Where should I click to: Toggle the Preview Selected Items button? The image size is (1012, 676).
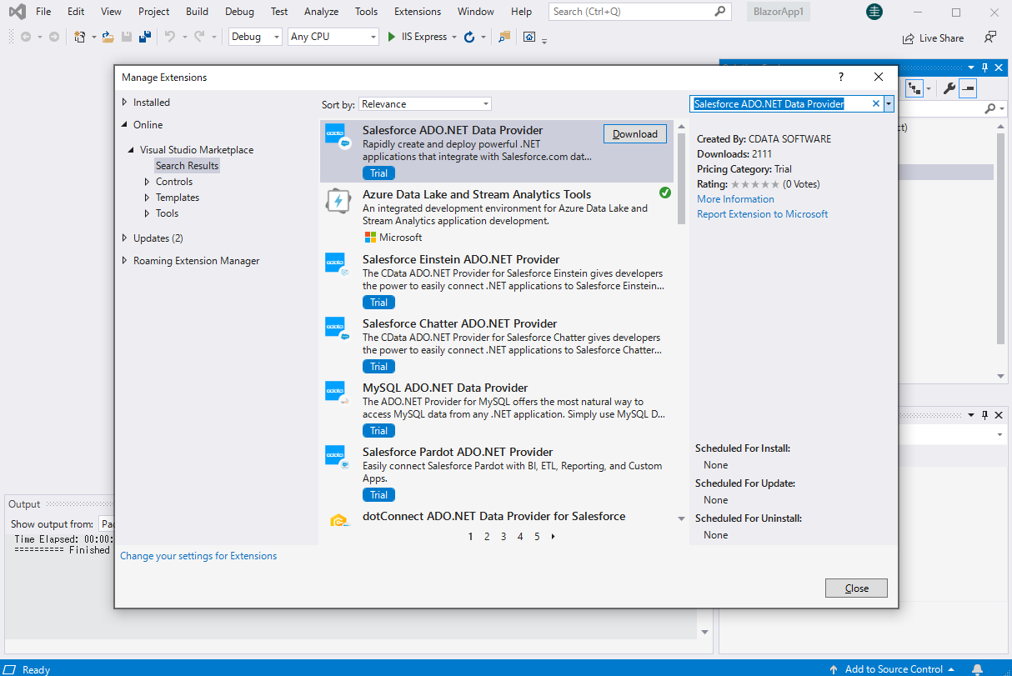pyautogui.click(x=968, y=88)
